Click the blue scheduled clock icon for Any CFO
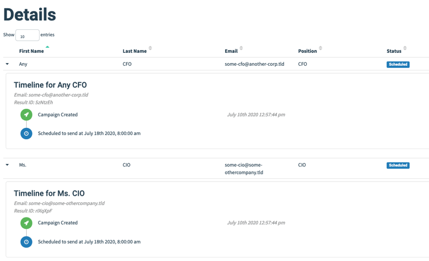This screenshot has height=261, width=429. (x=26, y=134)
